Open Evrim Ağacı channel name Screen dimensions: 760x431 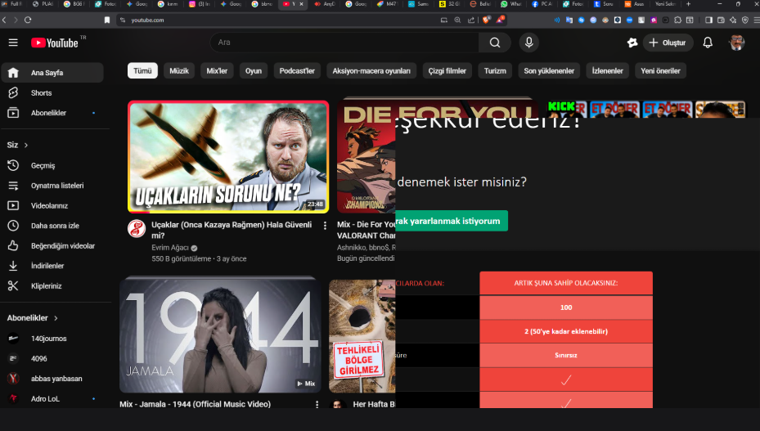point(170,248)
